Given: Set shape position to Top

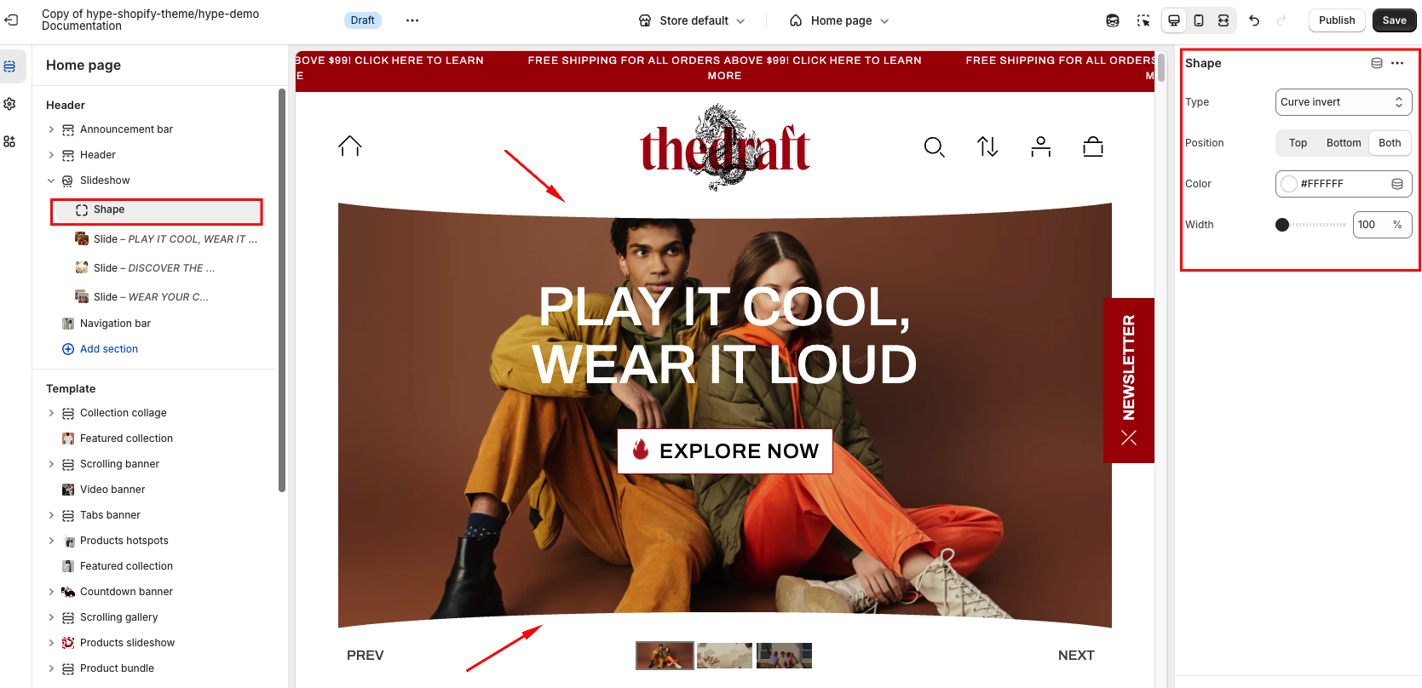Looking at the screenshot, I should point(1298,143).
